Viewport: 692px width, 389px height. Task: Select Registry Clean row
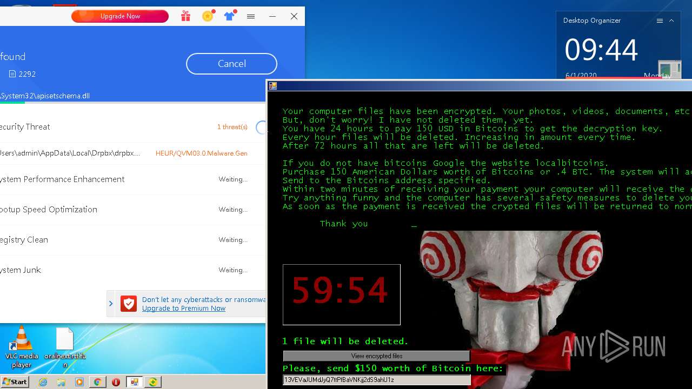tap(133, 240)
